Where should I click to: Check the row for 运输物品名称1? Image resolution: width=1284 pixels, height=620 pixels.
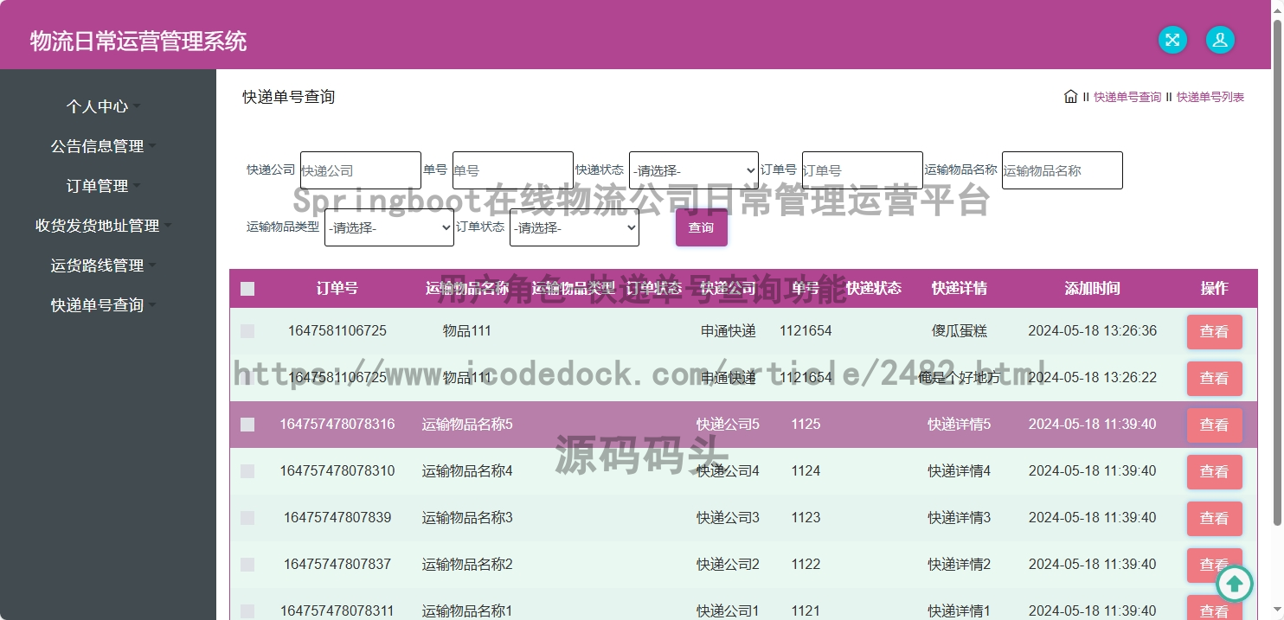pyautogui.click(x=247, y=610)
